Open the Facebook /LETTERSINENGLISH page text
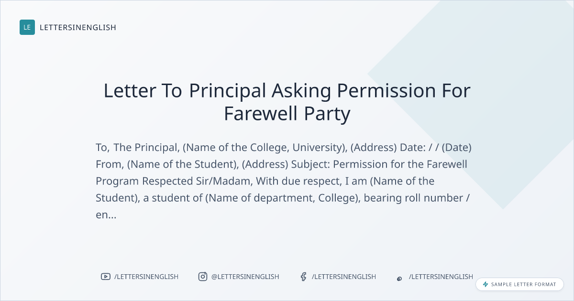Viewport: 574px width, 301px height. click(x=344, y=277)
